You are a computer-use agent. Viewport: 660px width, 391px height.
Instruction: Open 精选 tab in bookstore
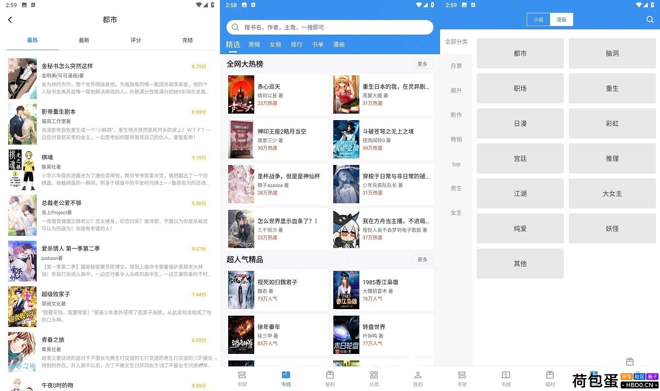click(233, 44)
